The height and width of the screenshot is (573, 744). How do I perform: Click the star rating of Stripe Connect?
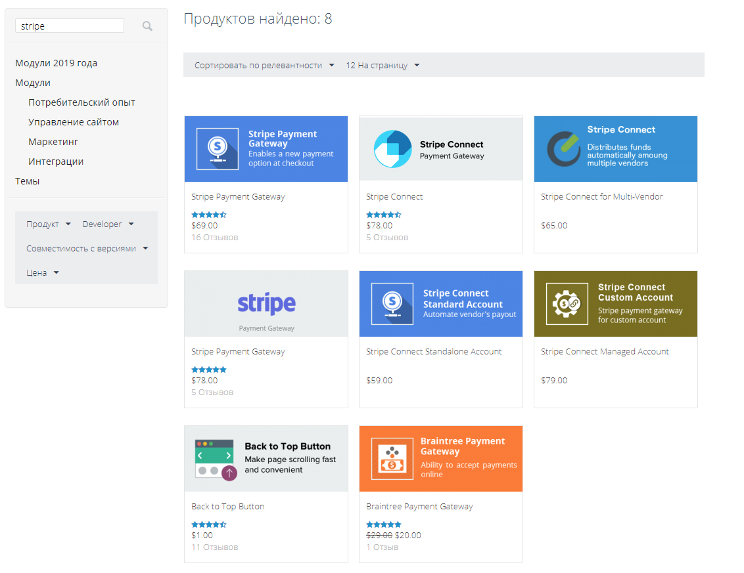click(x=384, y=215)
